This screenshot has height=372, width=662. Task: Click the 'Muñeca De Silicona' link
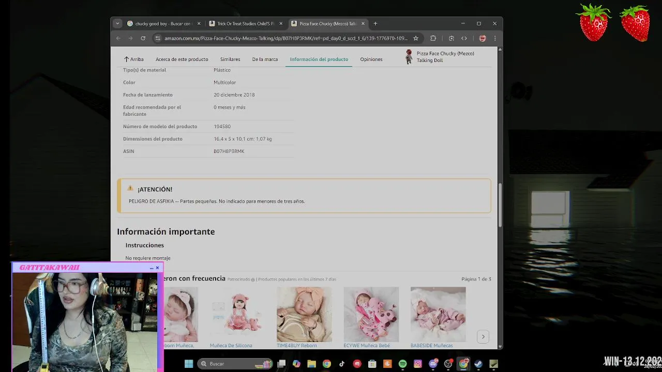[x=231, y=346]
